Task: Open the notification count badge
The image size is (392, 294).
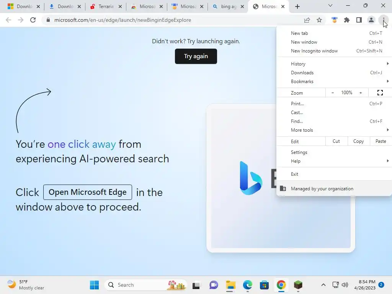Action: [381, 285]
